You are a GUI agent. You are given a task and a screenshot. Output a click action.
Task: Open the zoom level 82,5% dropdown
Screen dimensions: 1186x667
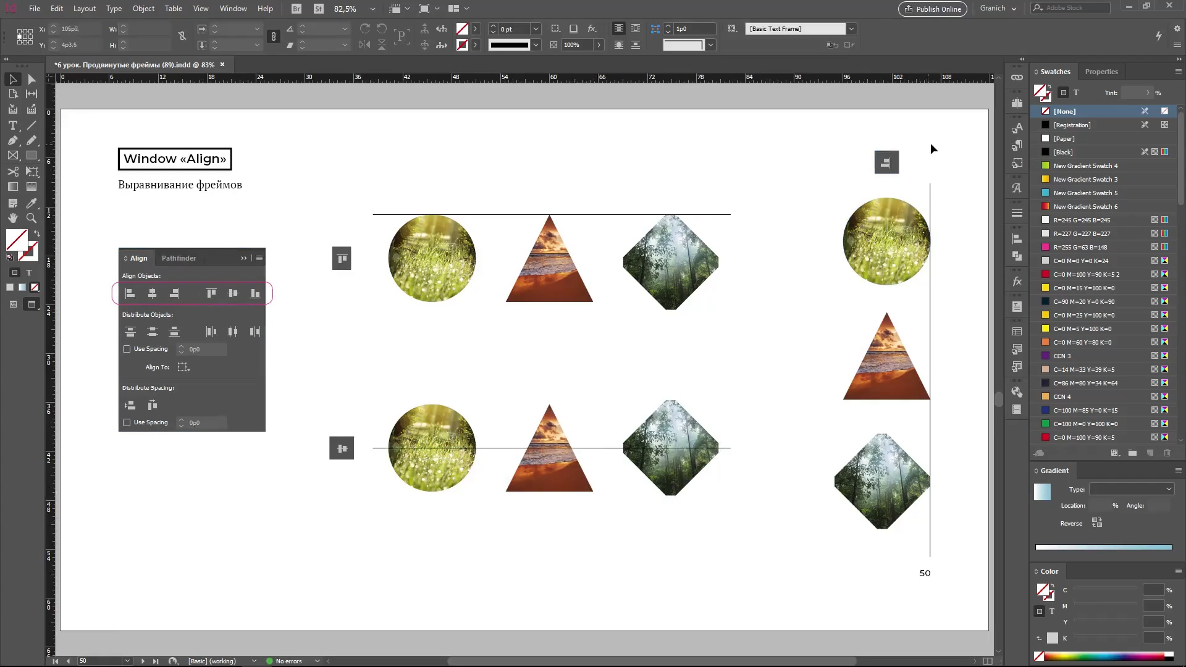[372, 9]
